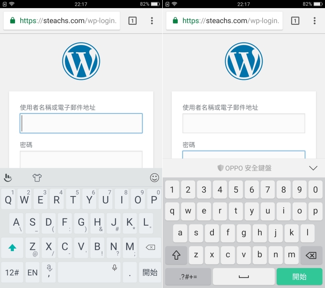Switch to 12# symbols on left keyboard
The height and width of the screenshot is (288, 325).
pos(12,272)
